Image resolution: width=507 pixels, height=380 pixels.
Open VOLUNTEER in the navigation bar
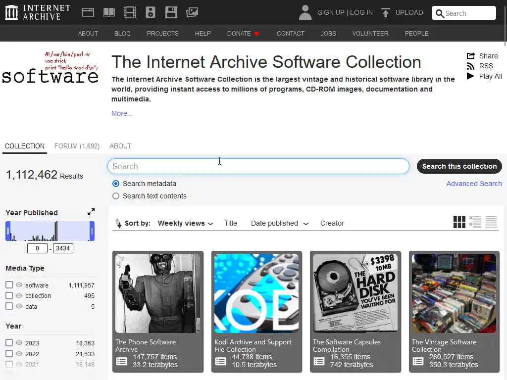click(370, 34)
